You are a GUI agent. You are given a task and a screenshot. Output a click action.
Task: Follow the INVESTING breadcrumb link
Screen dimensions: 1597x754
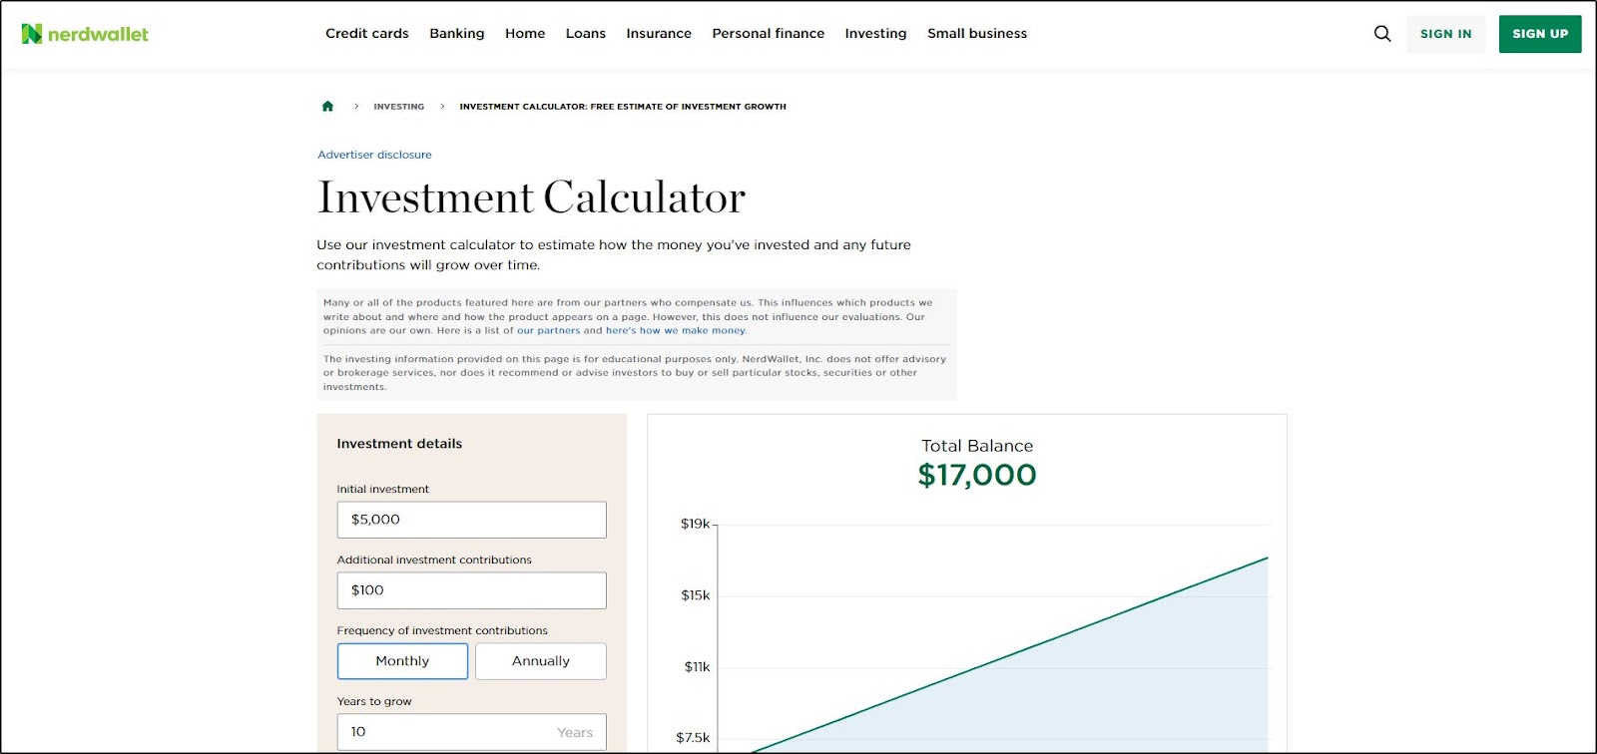pyautogui.click(x=399, y=107)
